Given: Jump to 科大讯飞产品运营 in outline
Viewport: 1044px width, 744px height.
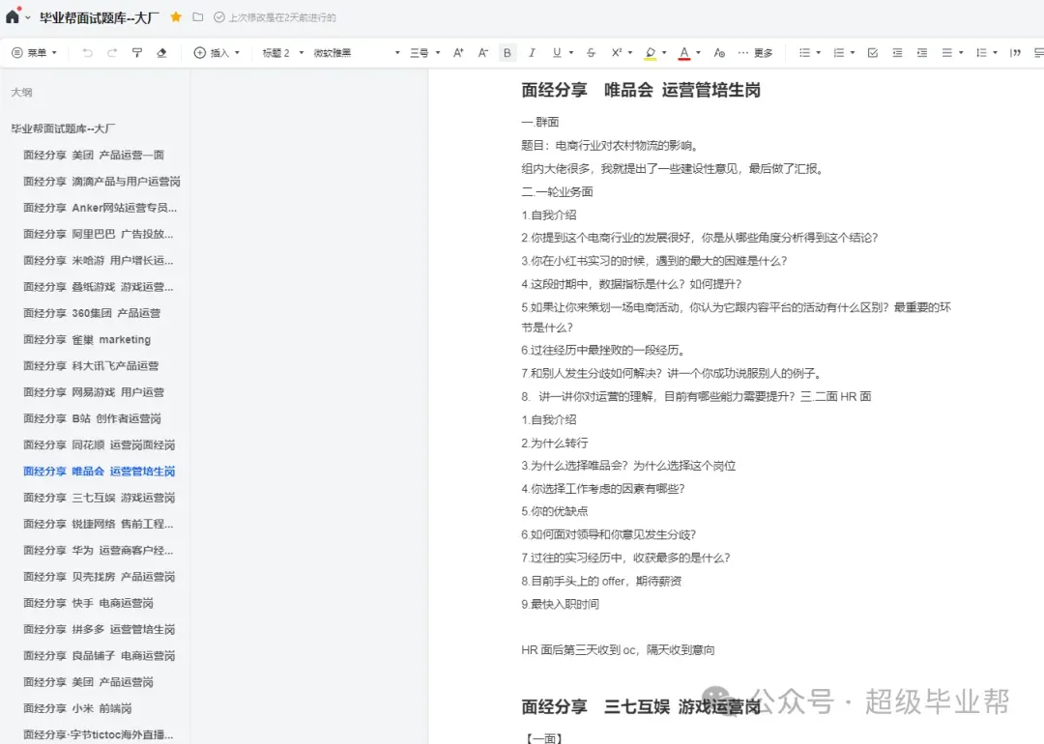Looking at the screenshot, I should pyautogui.click(x=91, y=366).
